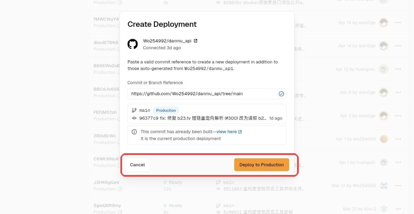Screen dimensions: 414x214
Task: Open deployment fMWCtkyY4
Action: [x=106, y=19]
